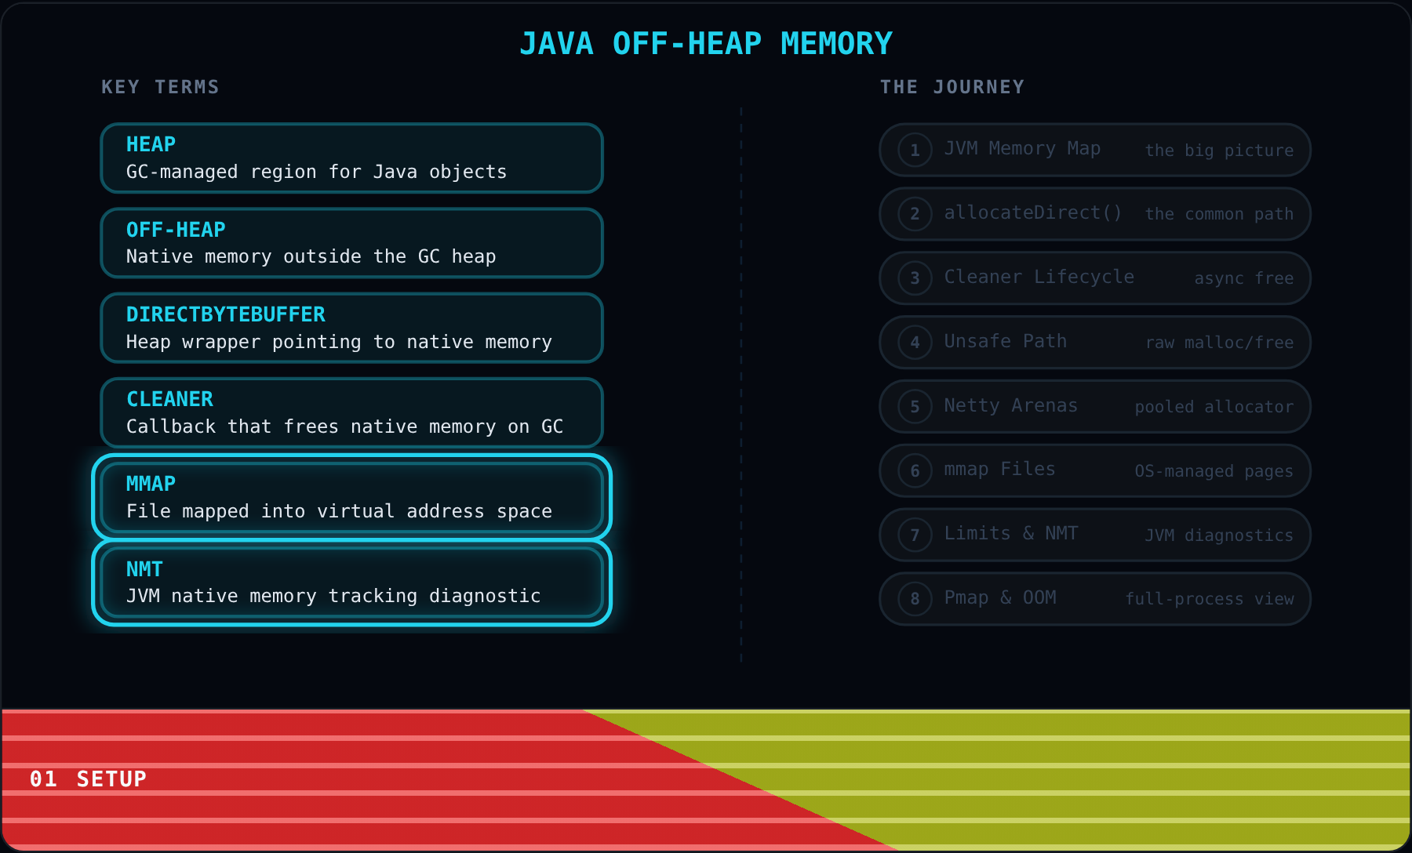Click the number 5 circle badge
The image size is (1412, 853).
pos(915,407)
